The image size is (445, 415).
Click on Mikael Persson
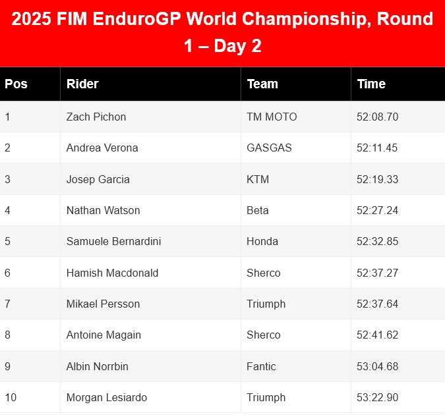coord(103,304)
